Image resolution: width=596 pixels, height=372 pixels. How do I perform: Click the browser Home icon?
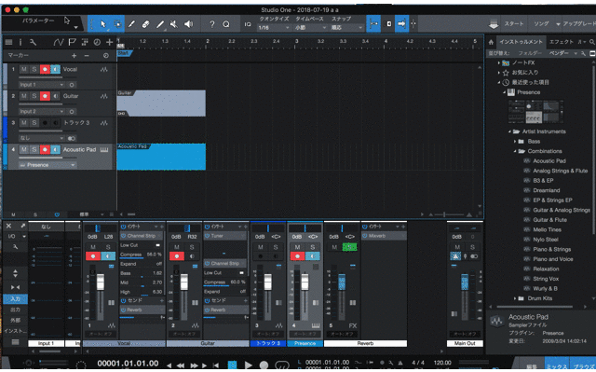pos(491,42)
